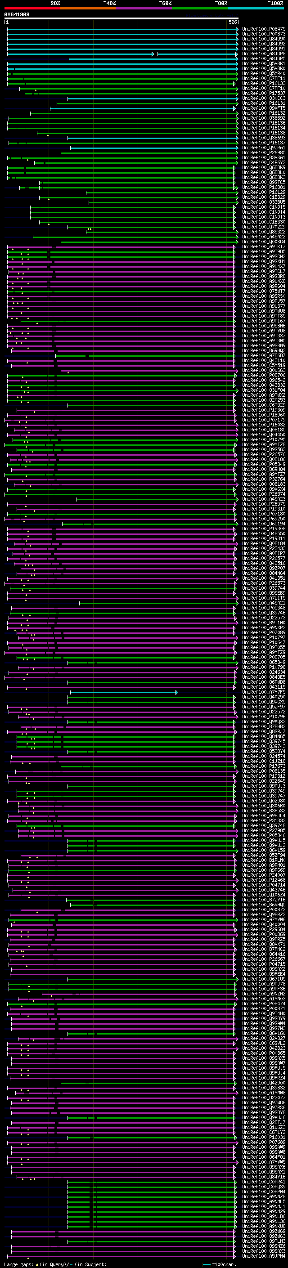Click the UniRef100_C4P6Y2 label
Viewport: 288px width, 1268px height.
click(264, 162)
